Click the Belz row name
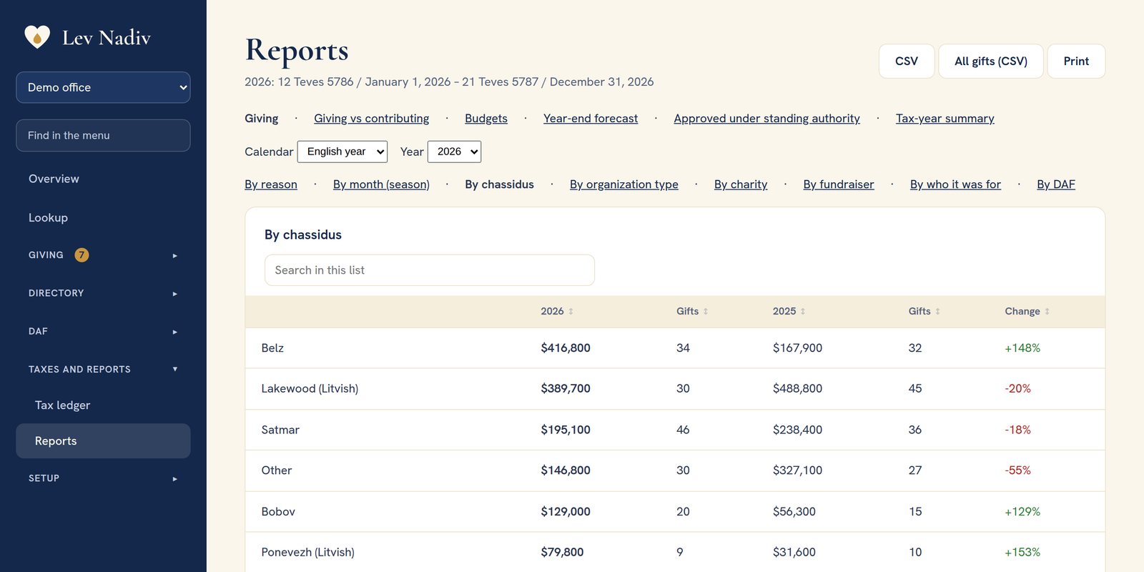The width and height of the screenshot is (1144, 572). [x=272, y=348]
